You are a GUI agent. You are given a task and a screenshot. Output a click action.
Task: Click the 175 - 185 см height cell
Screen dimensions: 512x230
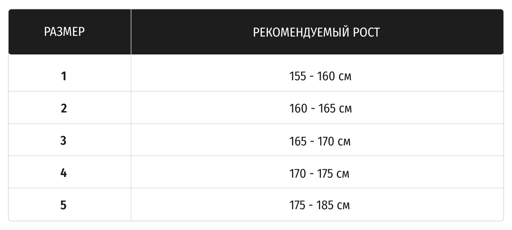click(x=319, y=206)
